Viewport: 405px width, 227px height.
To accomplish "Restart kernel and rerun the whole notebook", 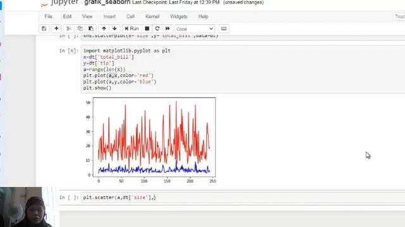I will (168, 28).
